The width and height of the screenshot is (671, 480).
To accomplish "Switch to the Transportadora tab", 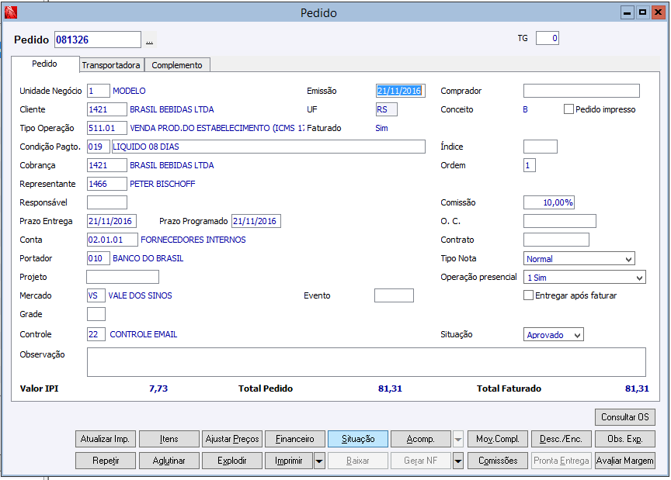I will pyautogui.click(x=111, y=65).
